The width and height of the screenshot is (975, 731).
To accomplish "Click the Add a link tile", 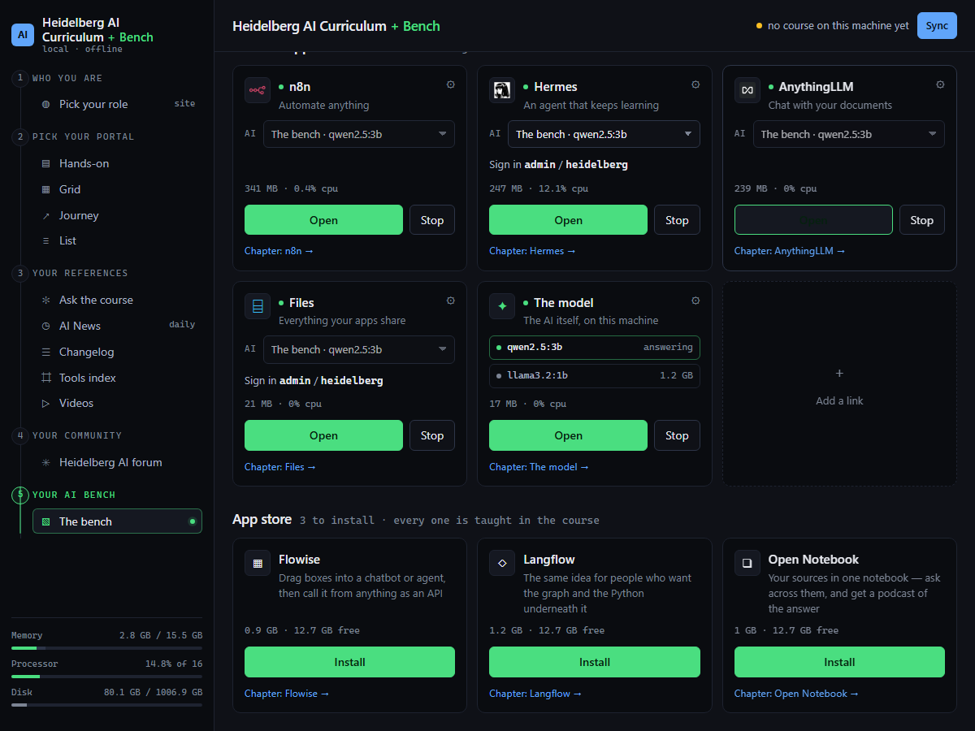I will [839, 383].
